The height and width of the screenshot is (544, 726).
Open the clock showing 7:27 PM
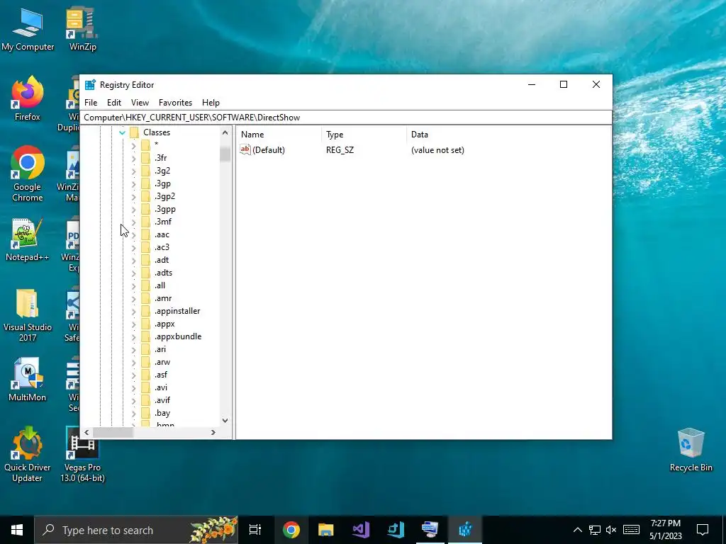[665, 530]
